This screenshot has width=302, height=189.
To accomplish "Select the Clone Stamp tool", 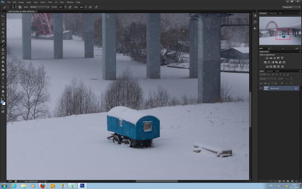I will pos(3,50).
